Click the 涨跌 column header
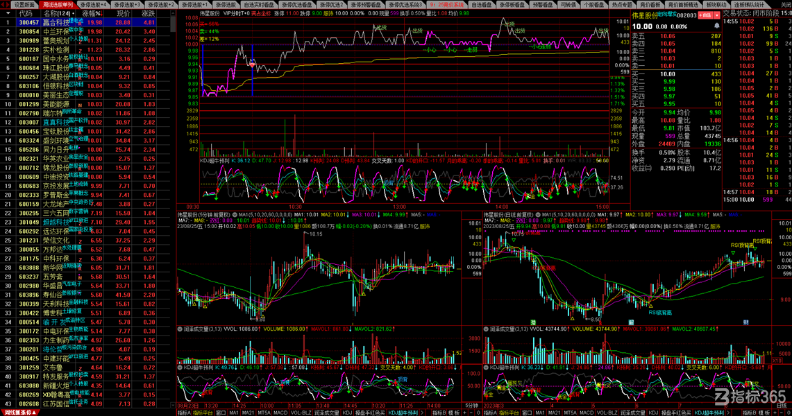The width and height of the screenshot is (792, 416). pos(148,14)
